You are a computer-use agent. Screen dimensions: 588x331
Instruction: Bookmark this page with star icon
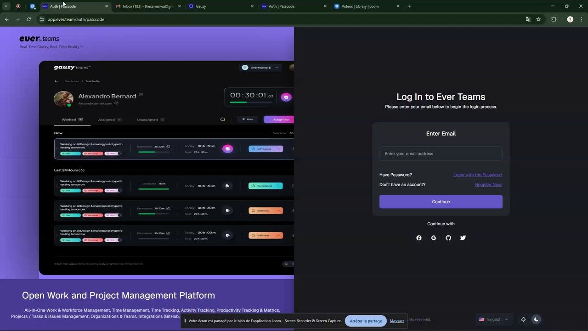coord(538,19)
